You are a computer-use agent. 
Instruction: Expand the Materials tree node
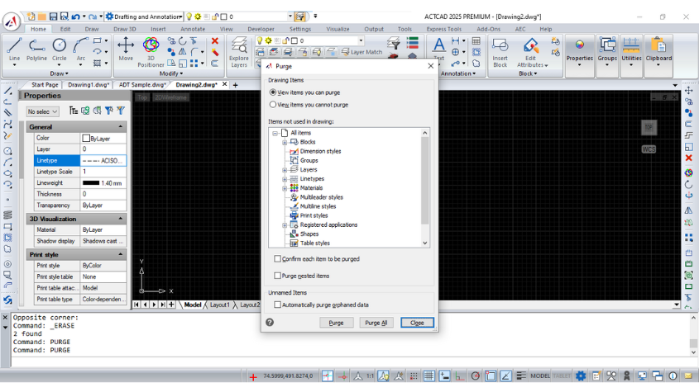click(285, 188)
